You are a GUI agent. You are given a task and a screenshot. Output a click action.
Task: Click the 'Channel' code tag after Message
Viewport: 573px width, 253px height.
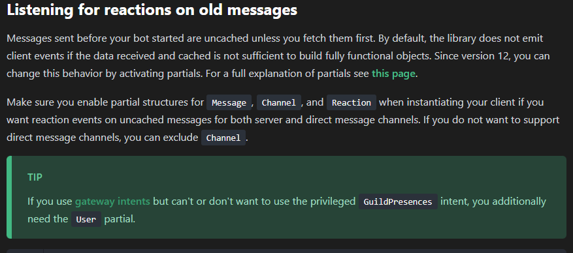279,102
